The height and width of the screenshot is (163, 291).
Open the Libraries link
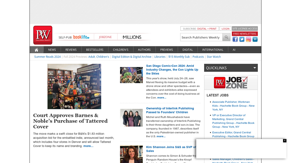click(160, 57)
